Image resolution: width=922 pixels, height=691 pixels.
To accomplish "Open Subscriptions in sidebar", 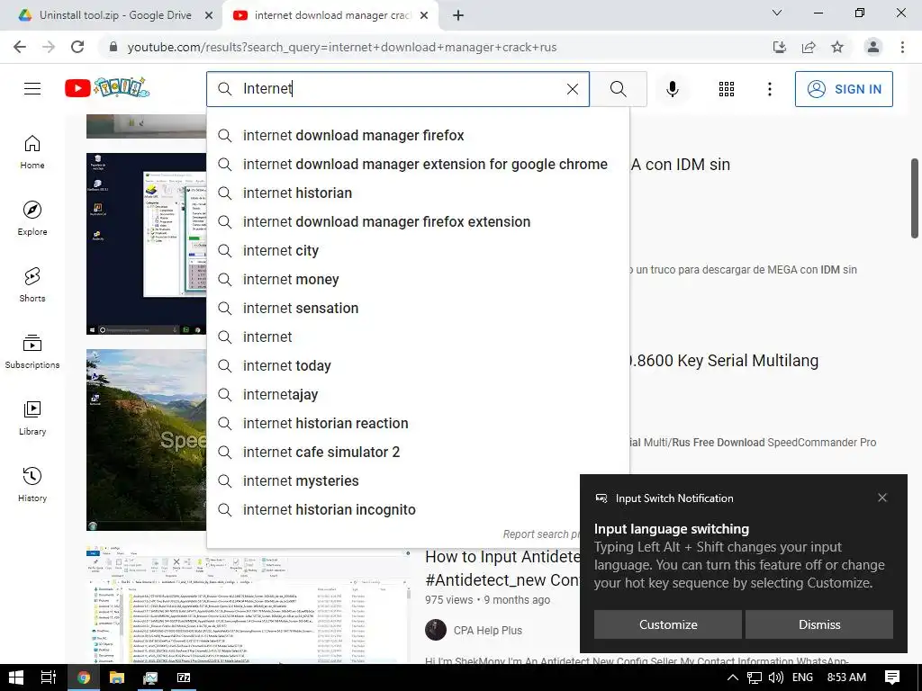I will 32,351.
